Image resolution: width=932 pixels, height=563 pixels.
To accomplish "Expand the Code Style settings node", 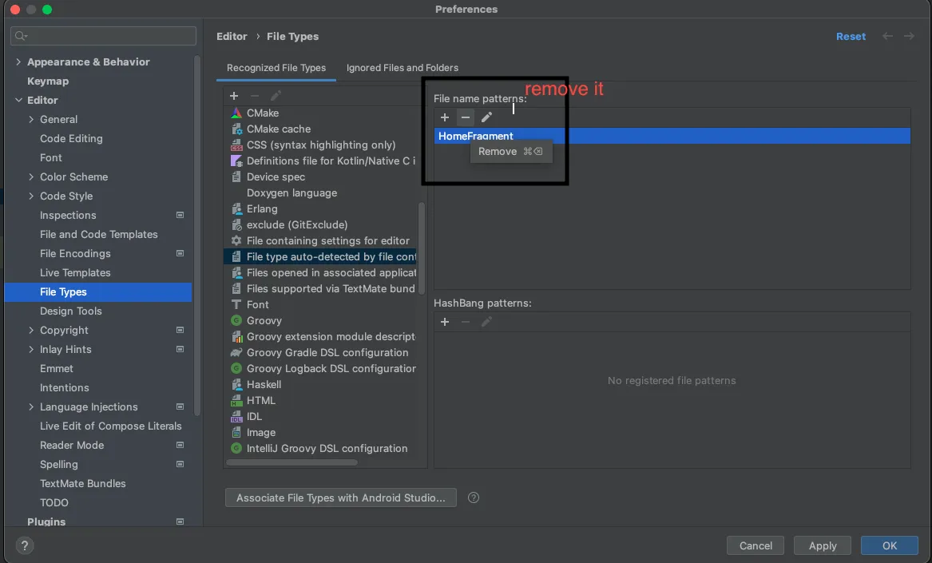I will (x=31, y=196).
